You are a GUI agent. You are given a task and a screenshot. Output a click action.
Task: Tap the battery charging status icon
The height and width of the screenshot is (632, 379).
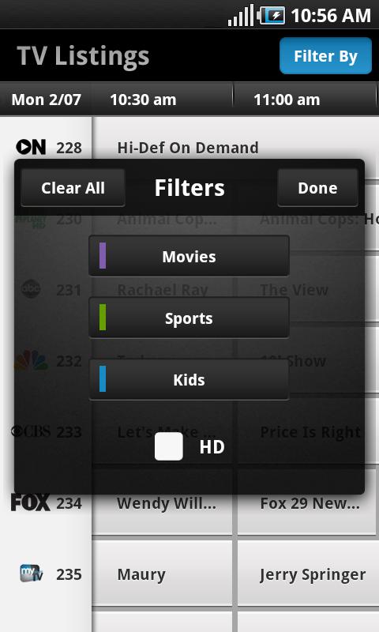point(272,16)
